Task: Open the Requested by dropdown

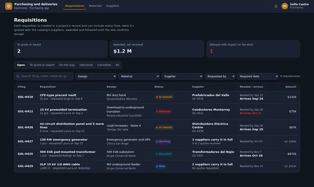Action: coord(220,76)
